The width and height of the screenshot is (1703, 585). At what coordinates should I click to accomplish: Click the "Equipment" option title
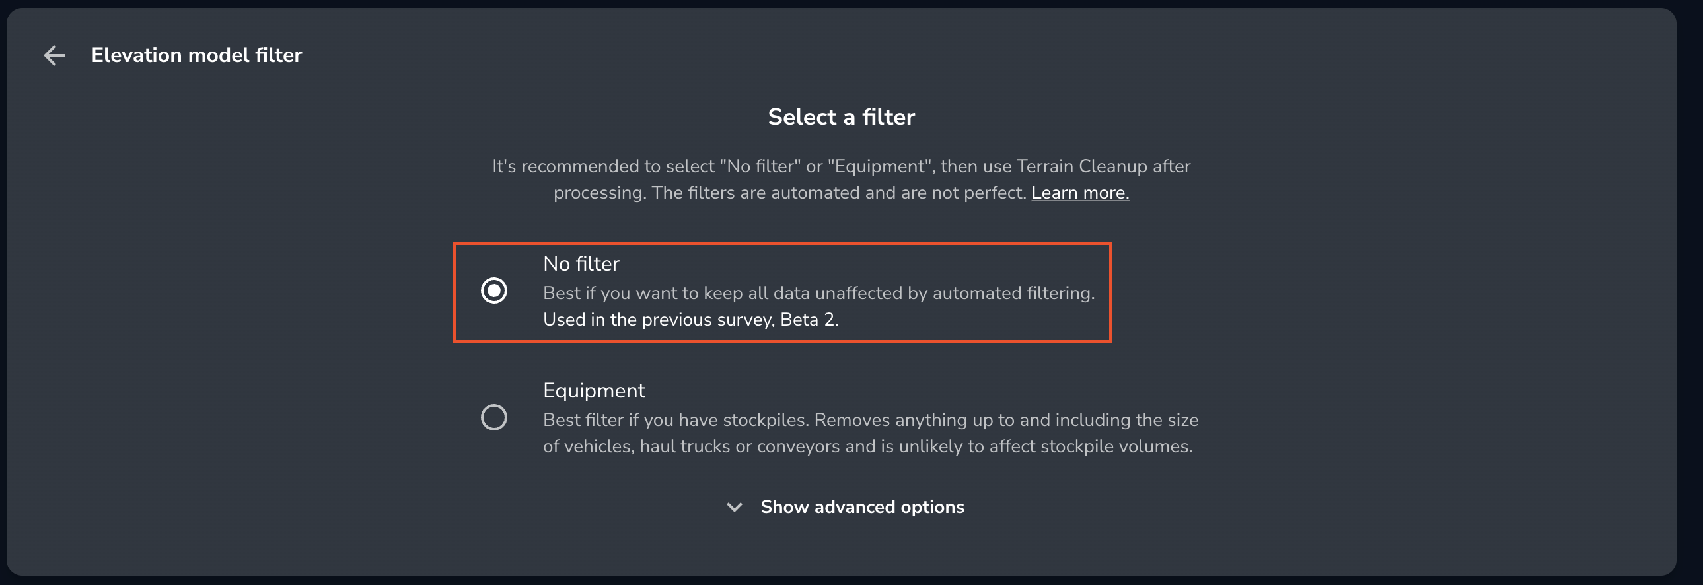tap(593, 391)
